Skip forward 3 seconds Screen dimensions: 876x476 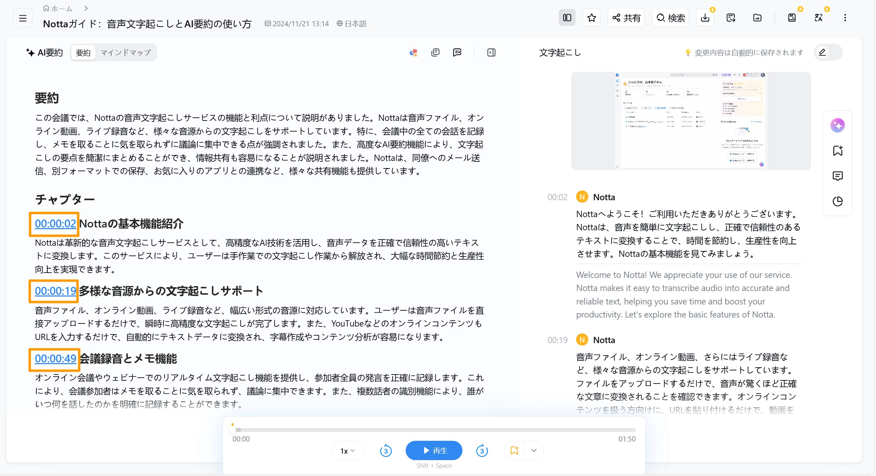point(482,451)
